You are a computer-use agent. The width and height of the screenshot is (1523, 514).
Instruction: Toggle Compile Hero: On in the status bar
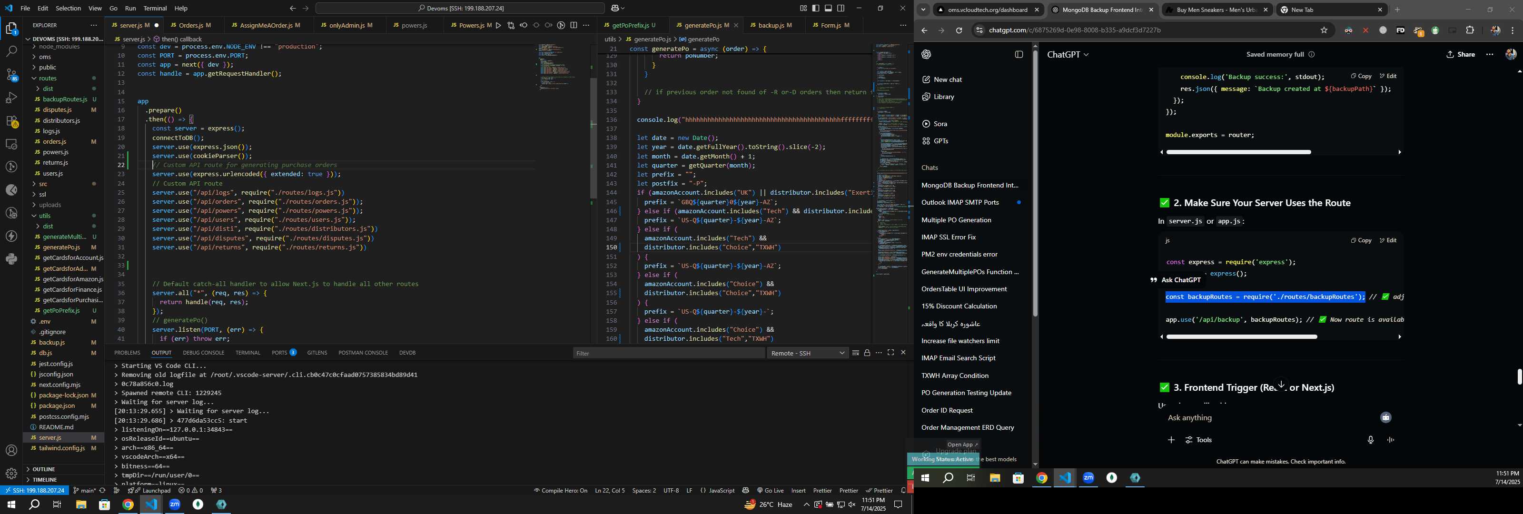(561, 491)
